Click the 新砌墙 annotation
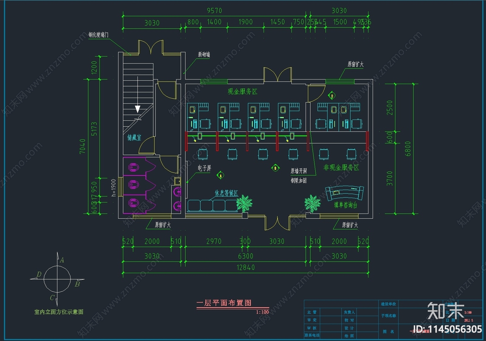Image resolution: width=486 pixels, height=341 pixels. tap(204, 54)
